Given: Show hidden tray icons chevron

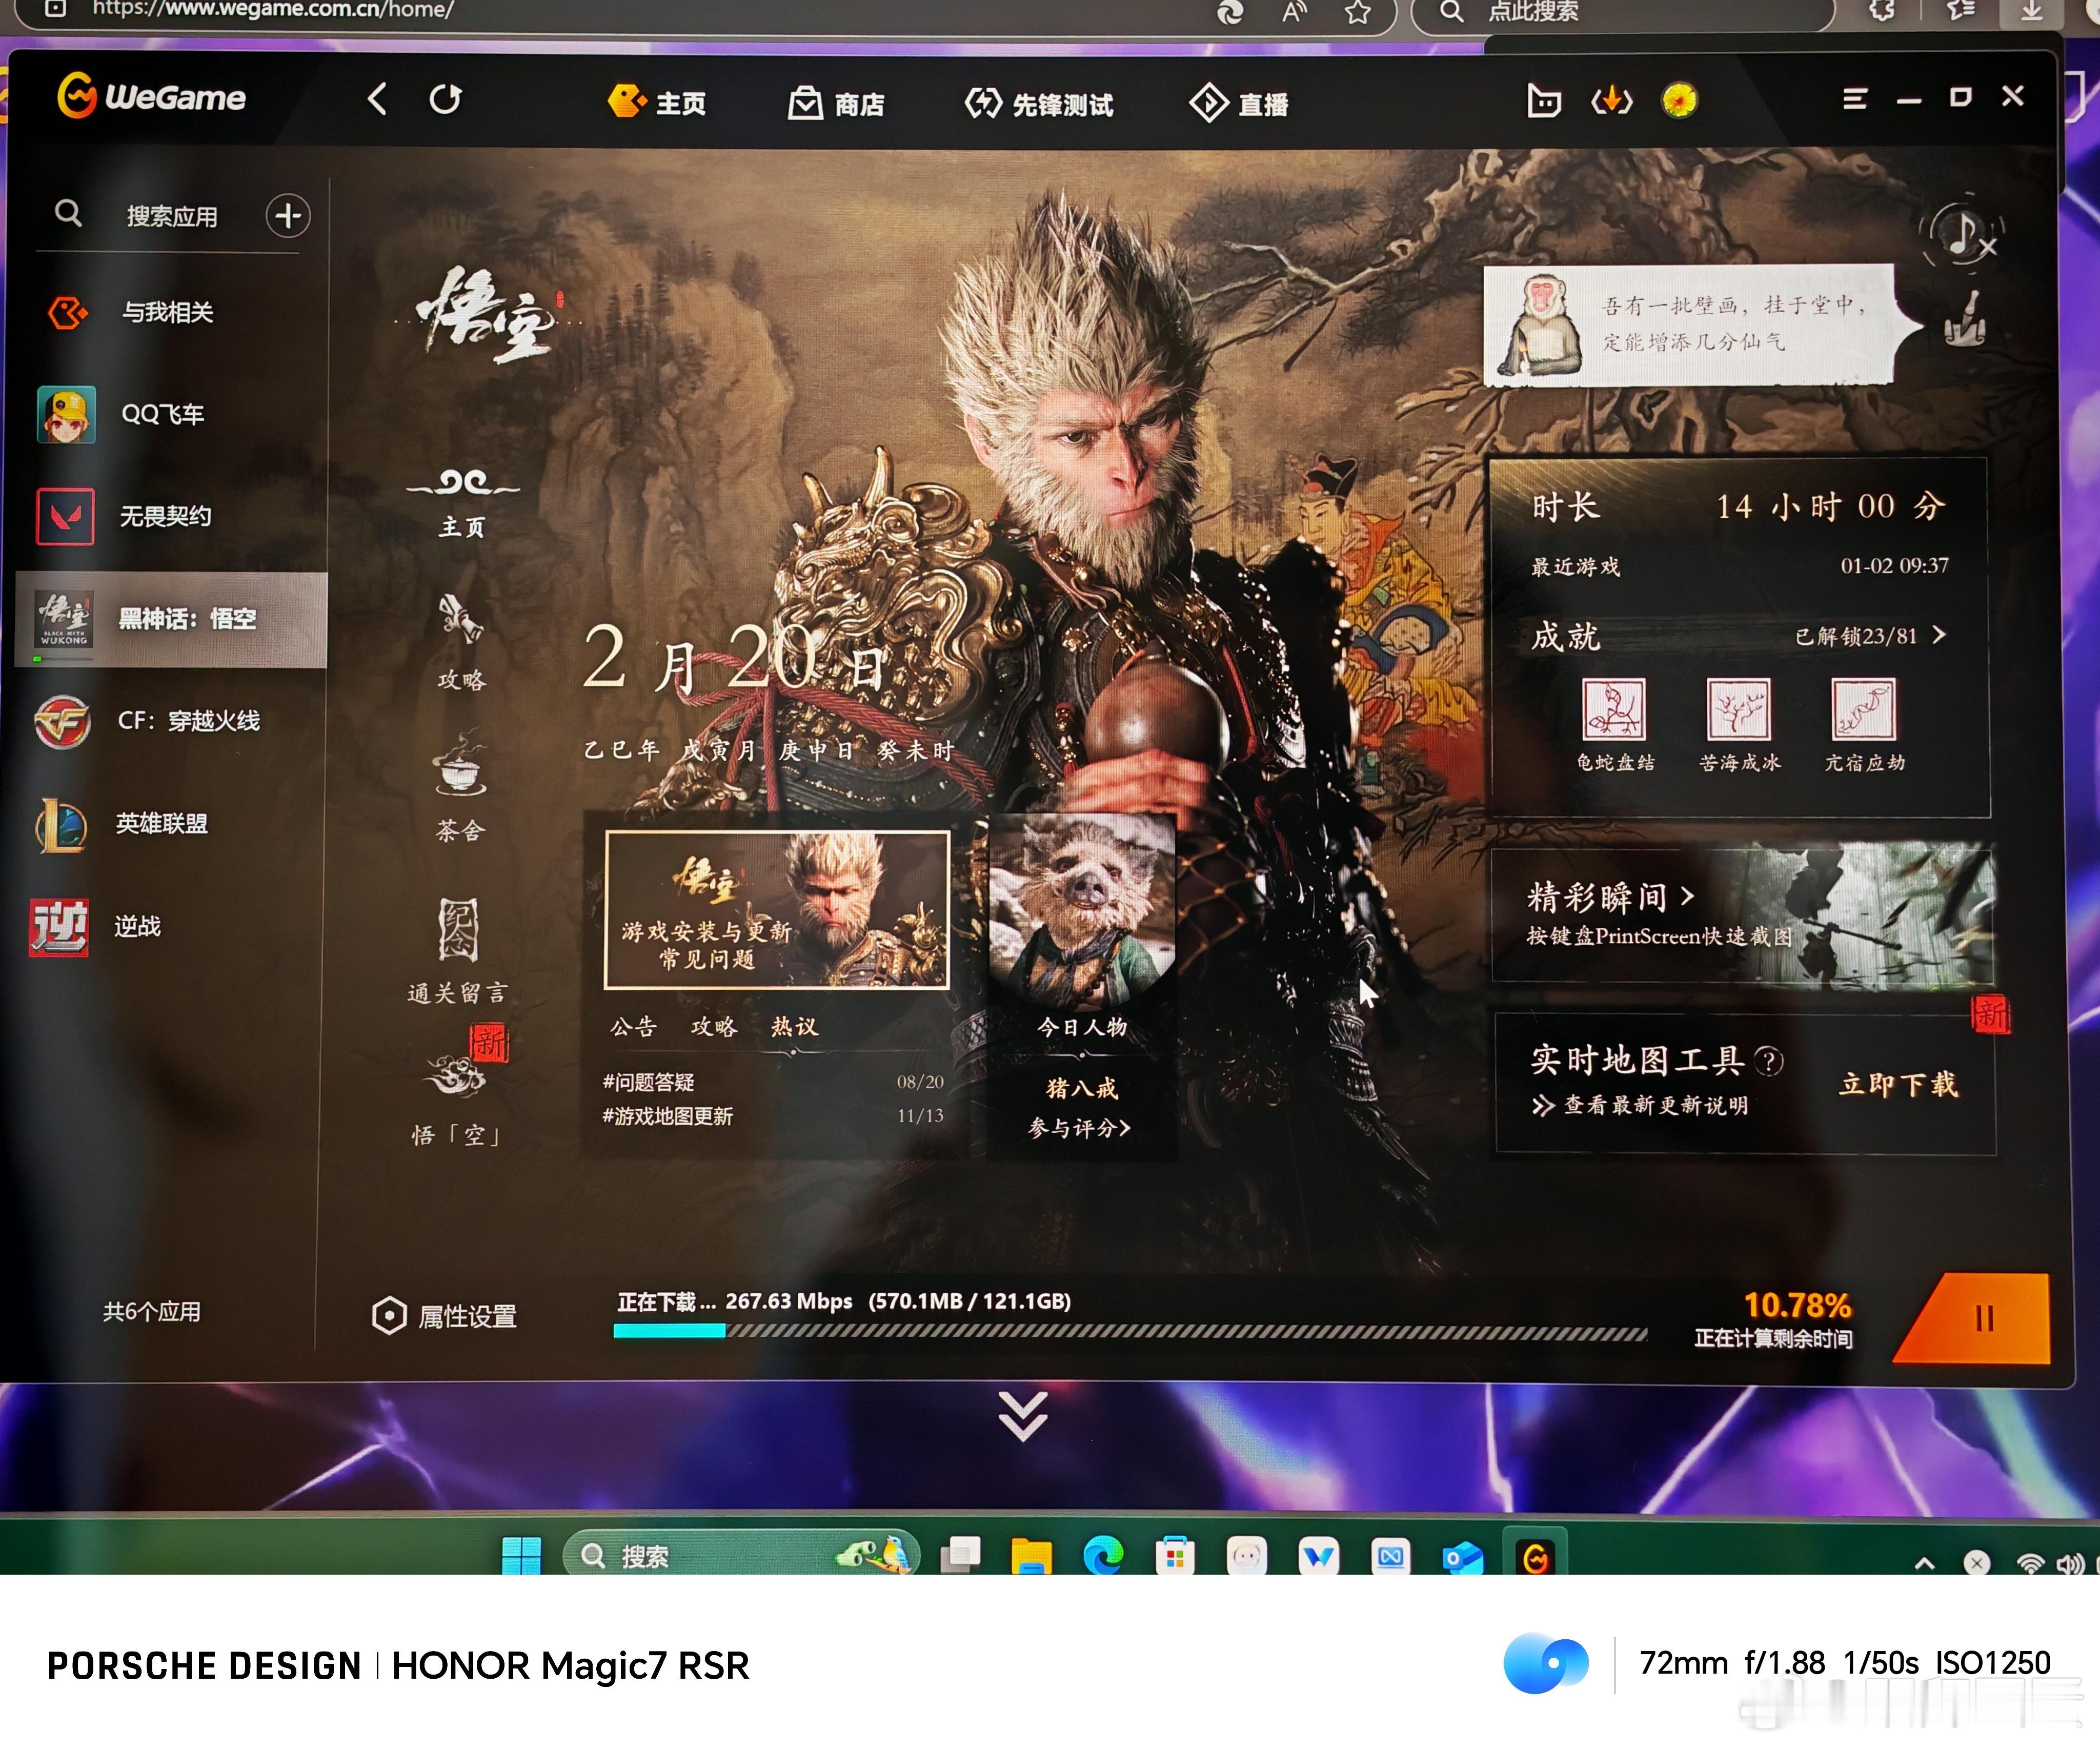Looking at the screenshot, I should [1924, 1564].
